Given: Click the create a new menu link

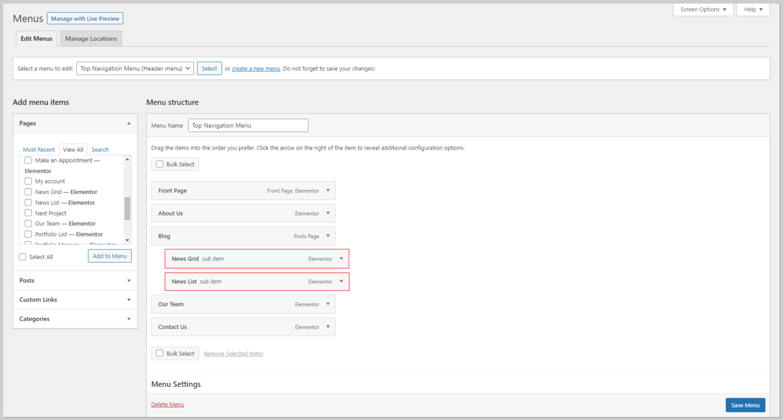Looking at the screenshot, I should pyautogui.click(x=256, y=69).
